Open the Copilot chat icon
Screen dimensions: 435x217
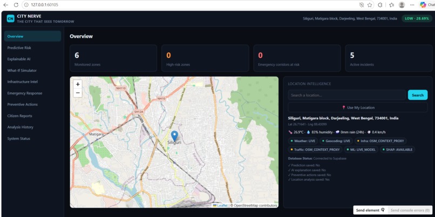click(423, 5)
